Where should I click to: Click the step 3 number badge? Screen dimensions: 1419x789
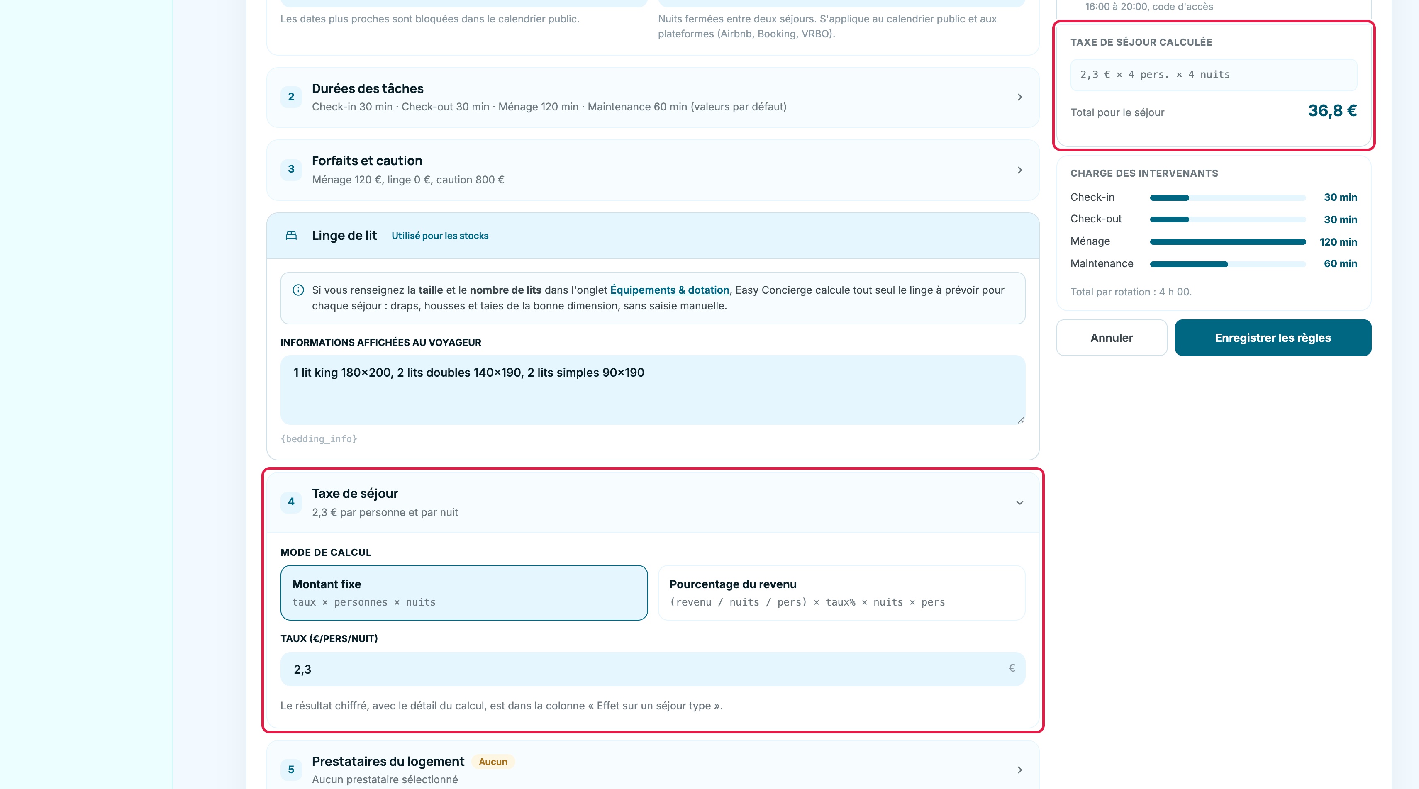pyautogui.click(x=291, y=169)
